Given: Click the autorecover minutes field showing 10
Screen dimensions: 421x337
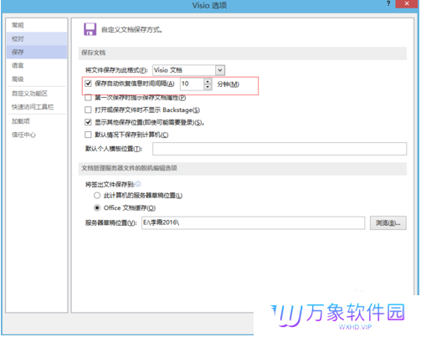Looking at the screenshot, I should [192, 84].
